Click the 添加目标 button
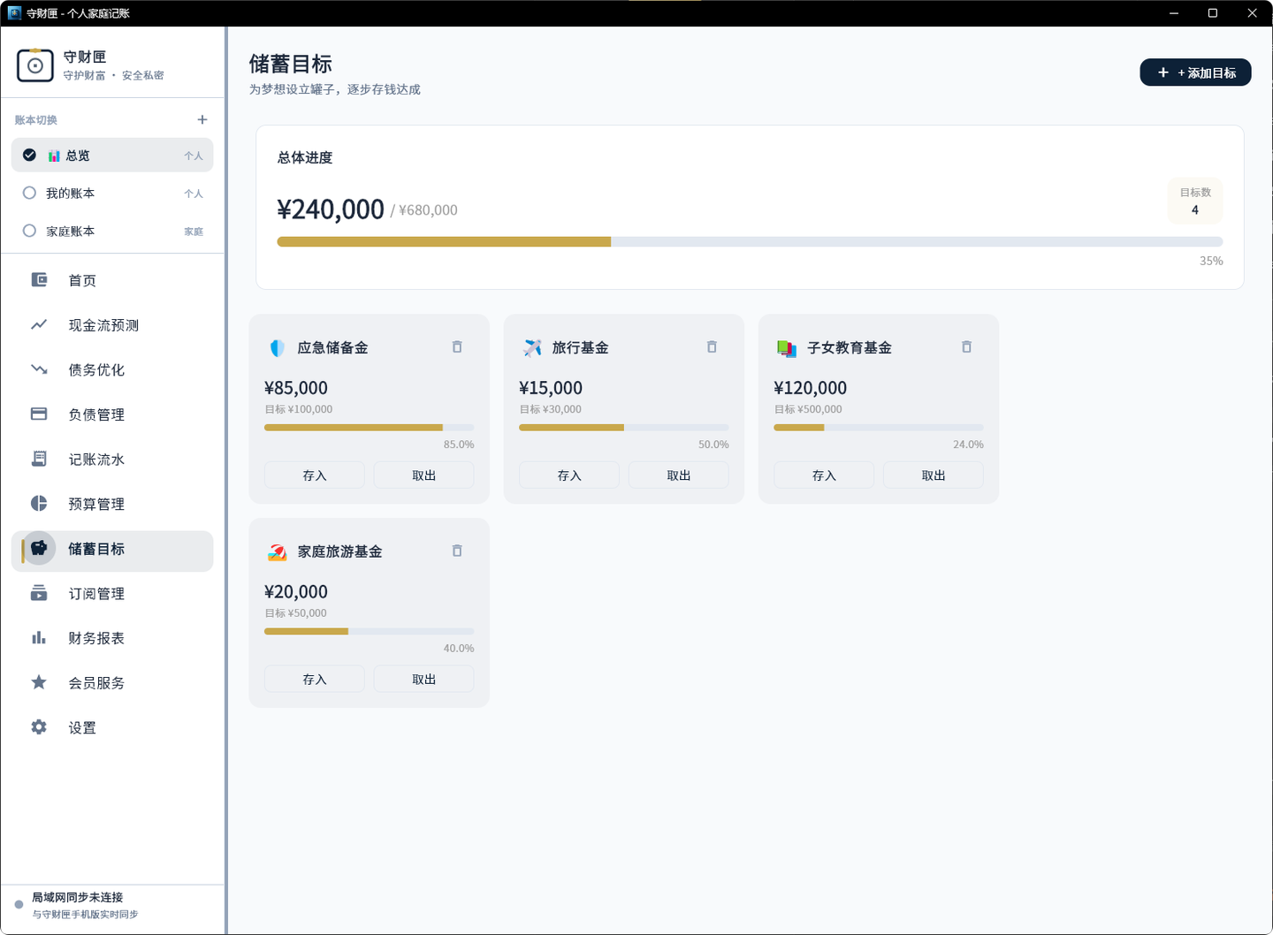This screenshot has width=1273, height=935. [x=1195, y=72]
